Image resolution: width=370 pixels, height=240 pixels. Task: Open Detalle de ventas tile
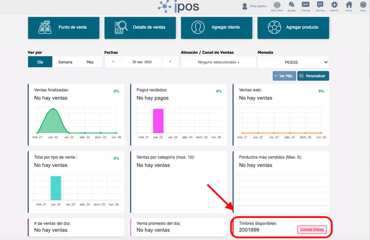[140, 28]
